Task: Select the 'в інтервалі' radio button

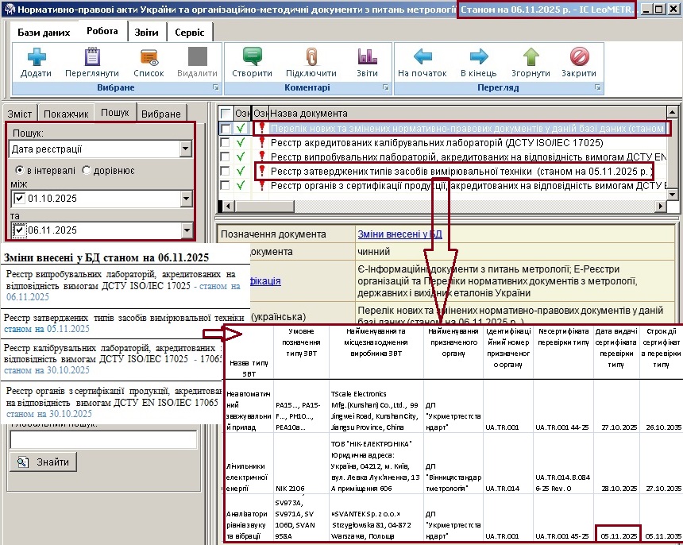Action: coord(20,171)
